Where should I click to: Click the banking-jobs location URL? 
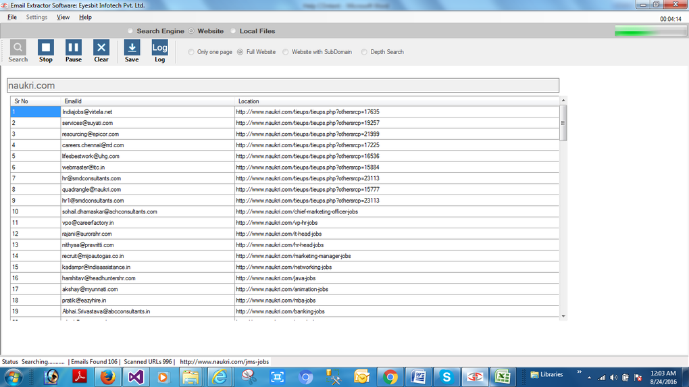point(280,311)
